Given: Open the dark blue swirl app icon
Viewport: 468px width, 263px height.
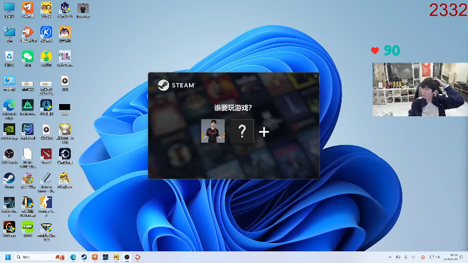Looking at the screenshot, I should click(x=65, y=156).
